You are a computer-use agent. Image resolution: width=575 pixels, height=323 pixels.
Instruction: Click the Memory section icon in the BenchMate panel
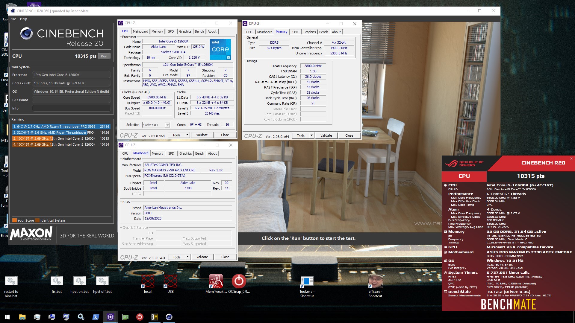coord(445,232)
